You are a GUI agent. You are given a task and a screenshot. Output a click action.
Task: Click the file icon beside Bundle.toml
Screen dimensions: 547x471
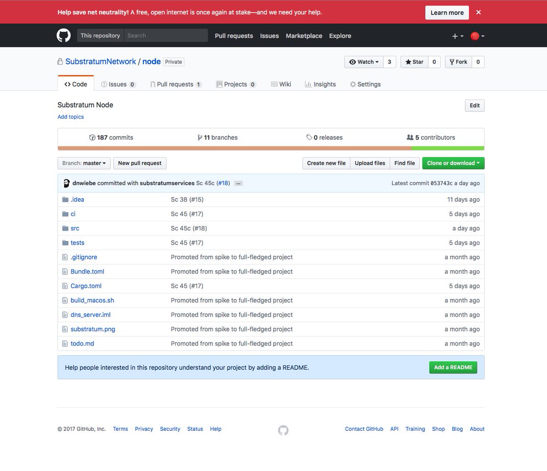tap(65, 272)
